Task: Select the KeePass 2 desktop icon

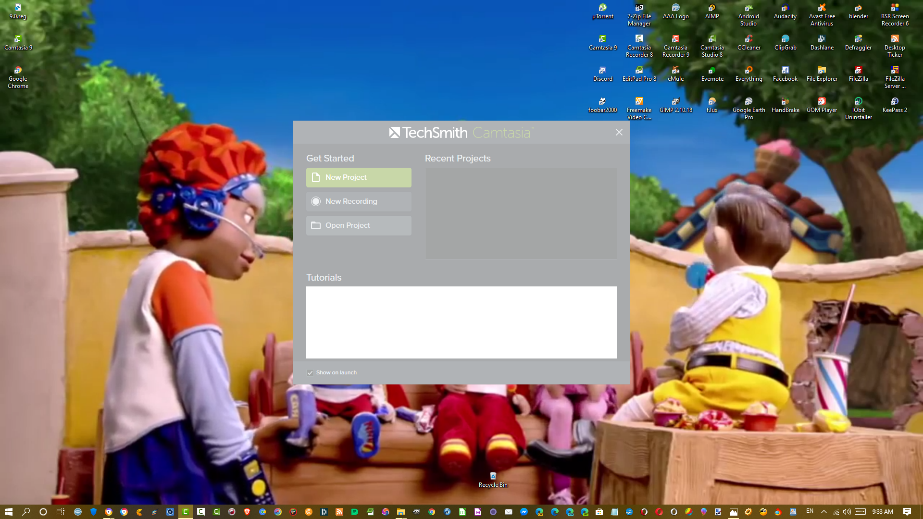Action: point(895,105)
